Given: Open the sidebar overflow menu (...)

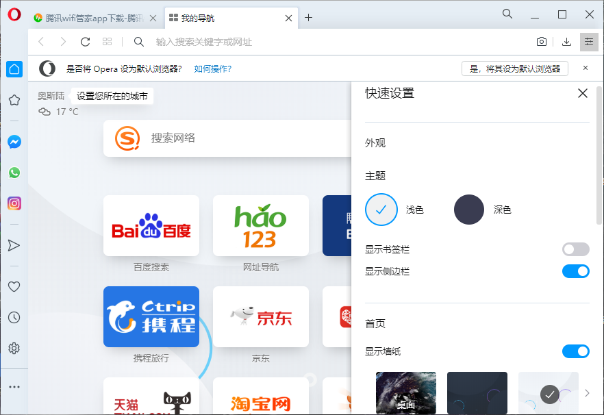Looking at the screenshot, I should click(x=14, y=386).
